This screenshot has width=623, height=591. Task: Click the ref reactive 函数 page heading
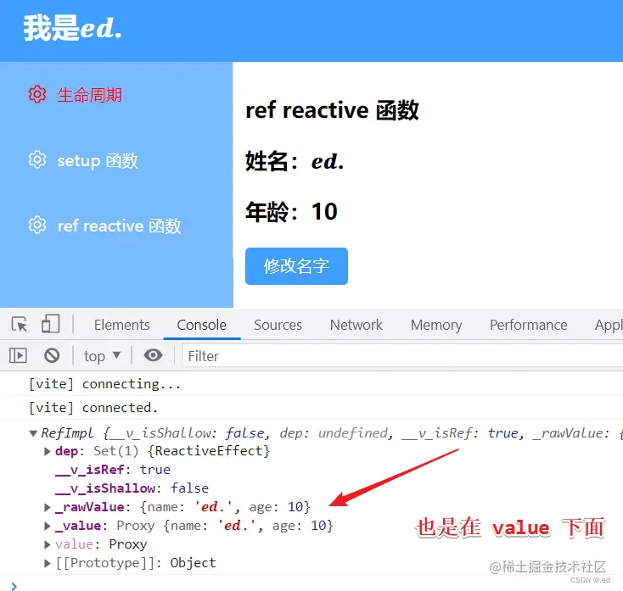(x=332, y=110)
